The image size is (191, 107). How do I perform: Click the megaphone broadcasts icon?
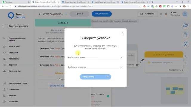click(x=4, y=53)
